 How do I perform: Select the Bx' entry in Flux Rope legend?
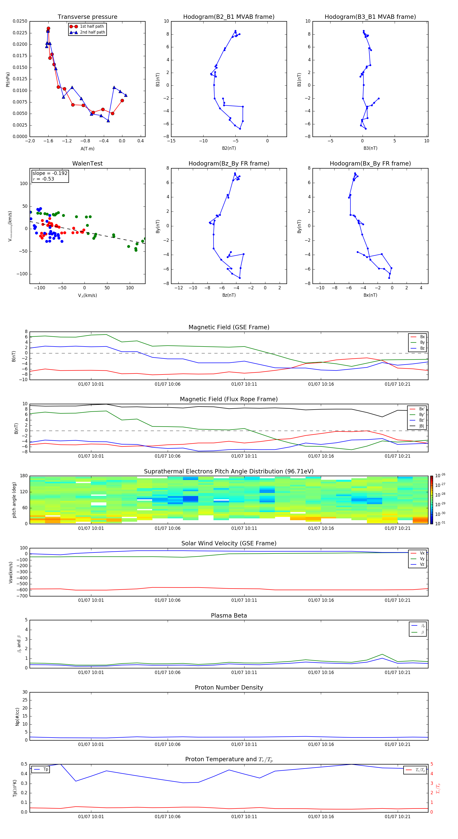417,409
